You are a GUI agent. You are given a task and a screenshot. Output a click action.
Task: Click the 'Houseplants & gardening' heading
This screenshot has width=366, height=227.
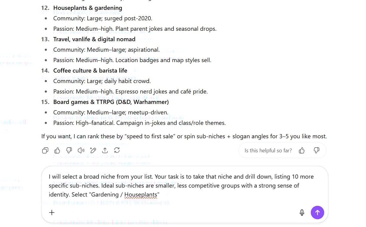point(87,8)
